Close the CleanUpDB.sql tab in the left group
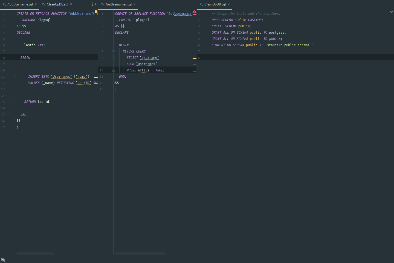The width and height of the screenshot is (394, 263). tap(71, 4)
